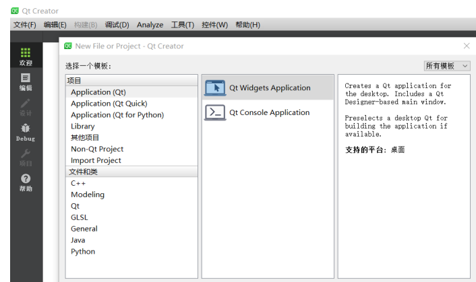
Task: Select the Python file category
Action: tap(131, 252)
